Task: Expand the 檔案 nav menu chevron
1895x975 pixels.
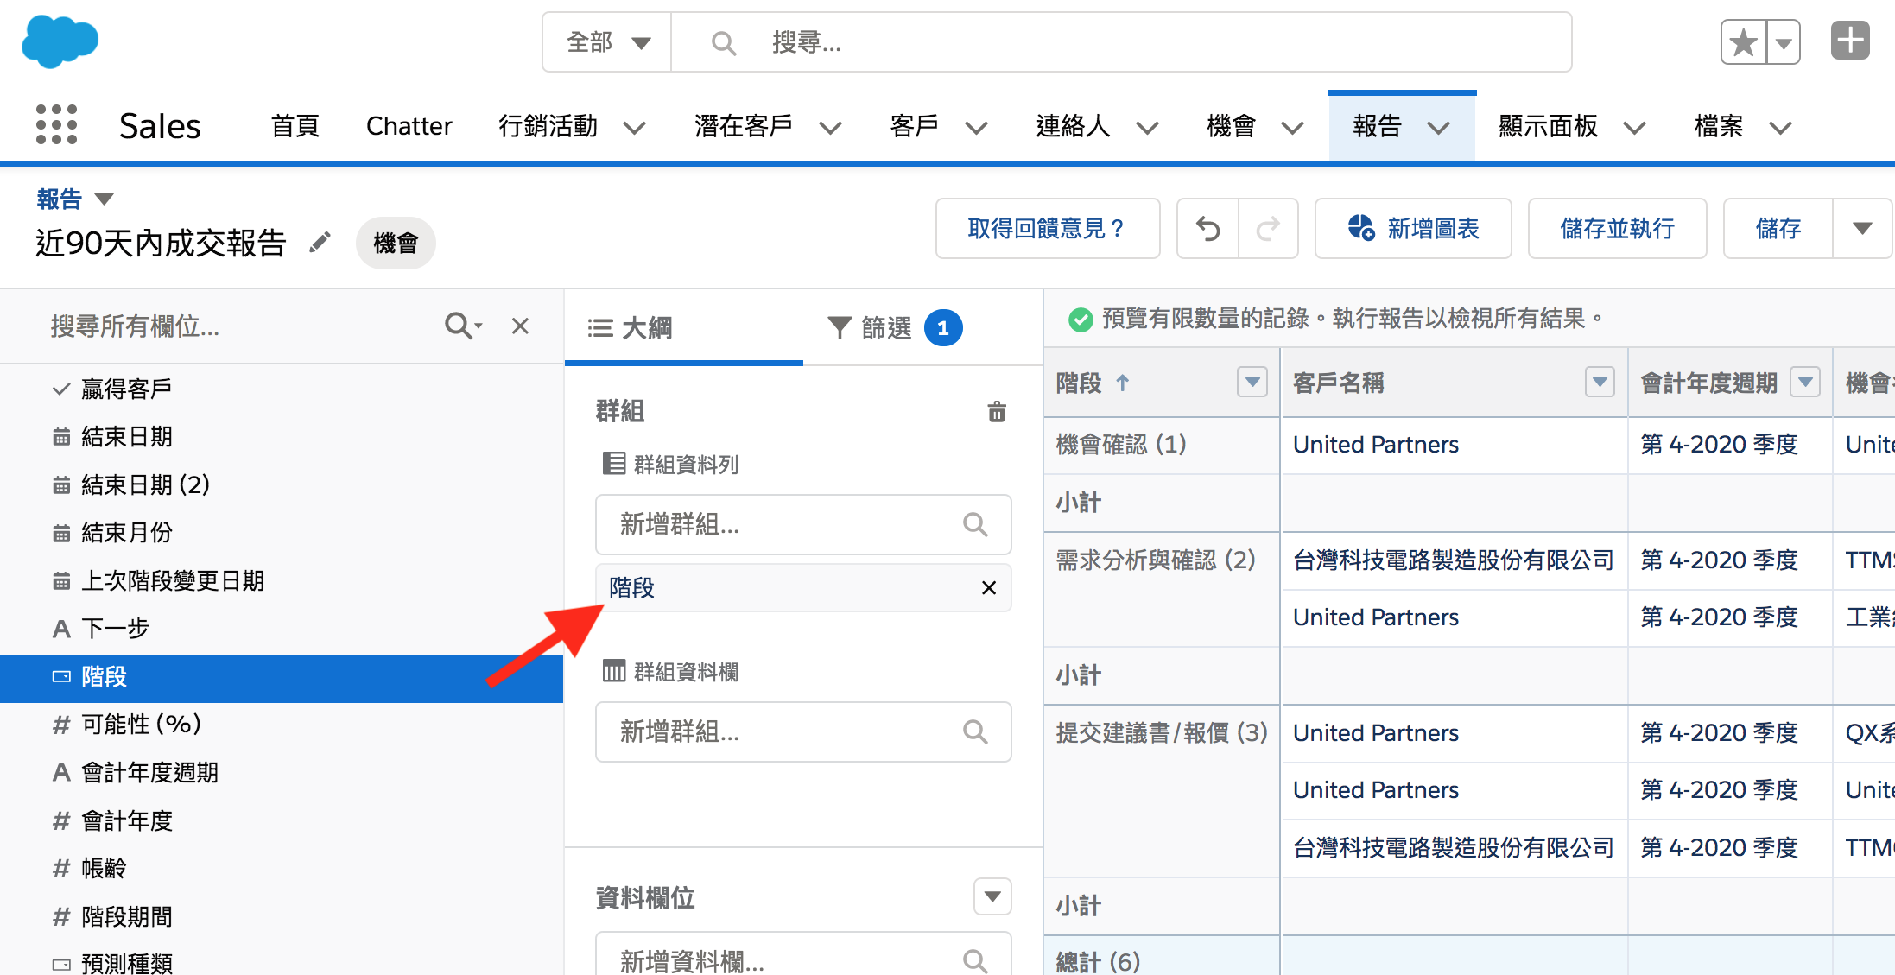Action: pyautogui.click(x=1780, y=128)
